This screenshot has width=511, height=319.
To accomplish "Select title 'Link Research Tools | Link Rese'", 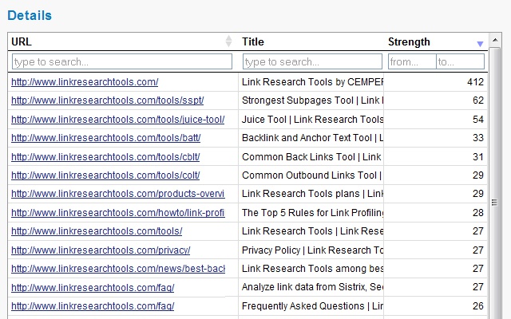I will pos(312,231).
